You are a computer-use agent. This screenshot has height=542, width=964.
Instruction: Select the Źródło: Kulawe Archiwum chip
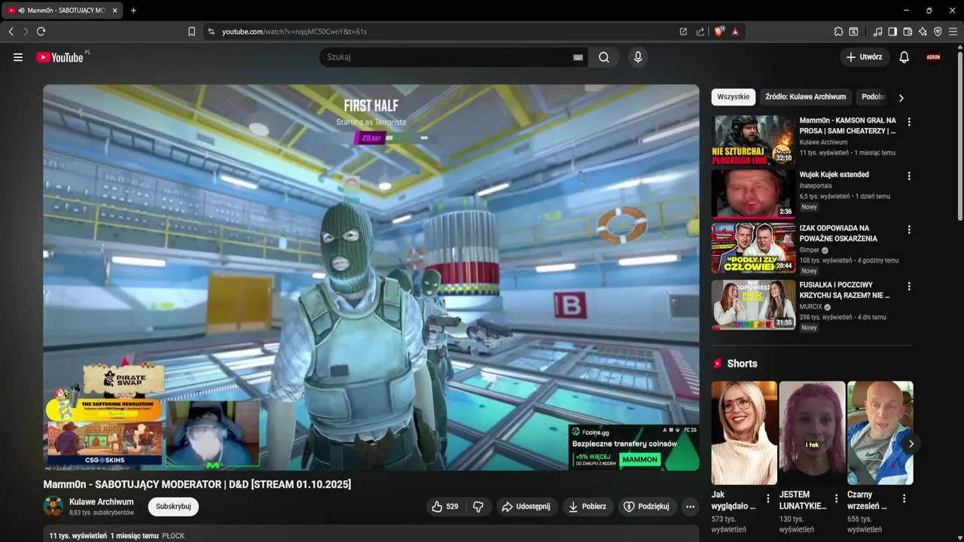806,97
